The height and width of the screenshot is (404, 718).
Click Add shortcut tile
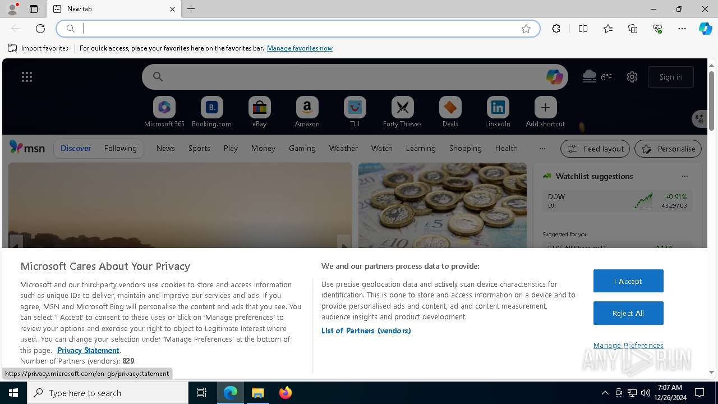(x=545, y=112)
